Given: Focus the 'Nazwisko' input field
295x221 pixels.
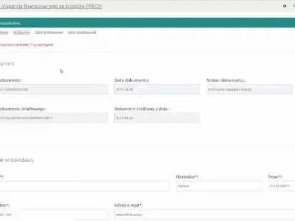Looking at the screenshot, I should [219, 186].
